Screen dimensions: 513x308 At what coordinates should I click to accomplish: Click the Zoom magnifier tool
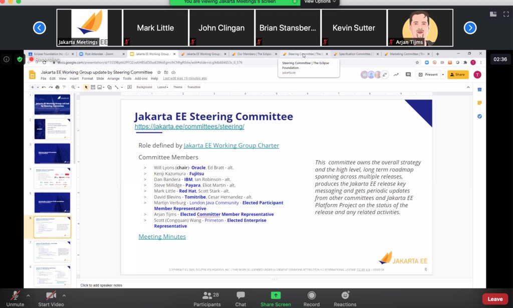[73, 87]
